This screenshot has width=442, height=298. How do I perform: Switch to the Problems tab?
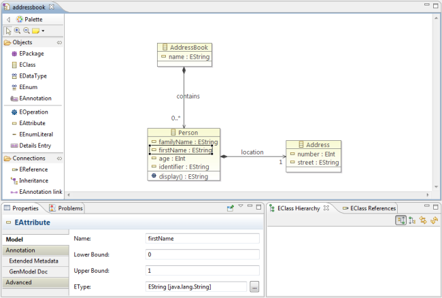(69, 208)
